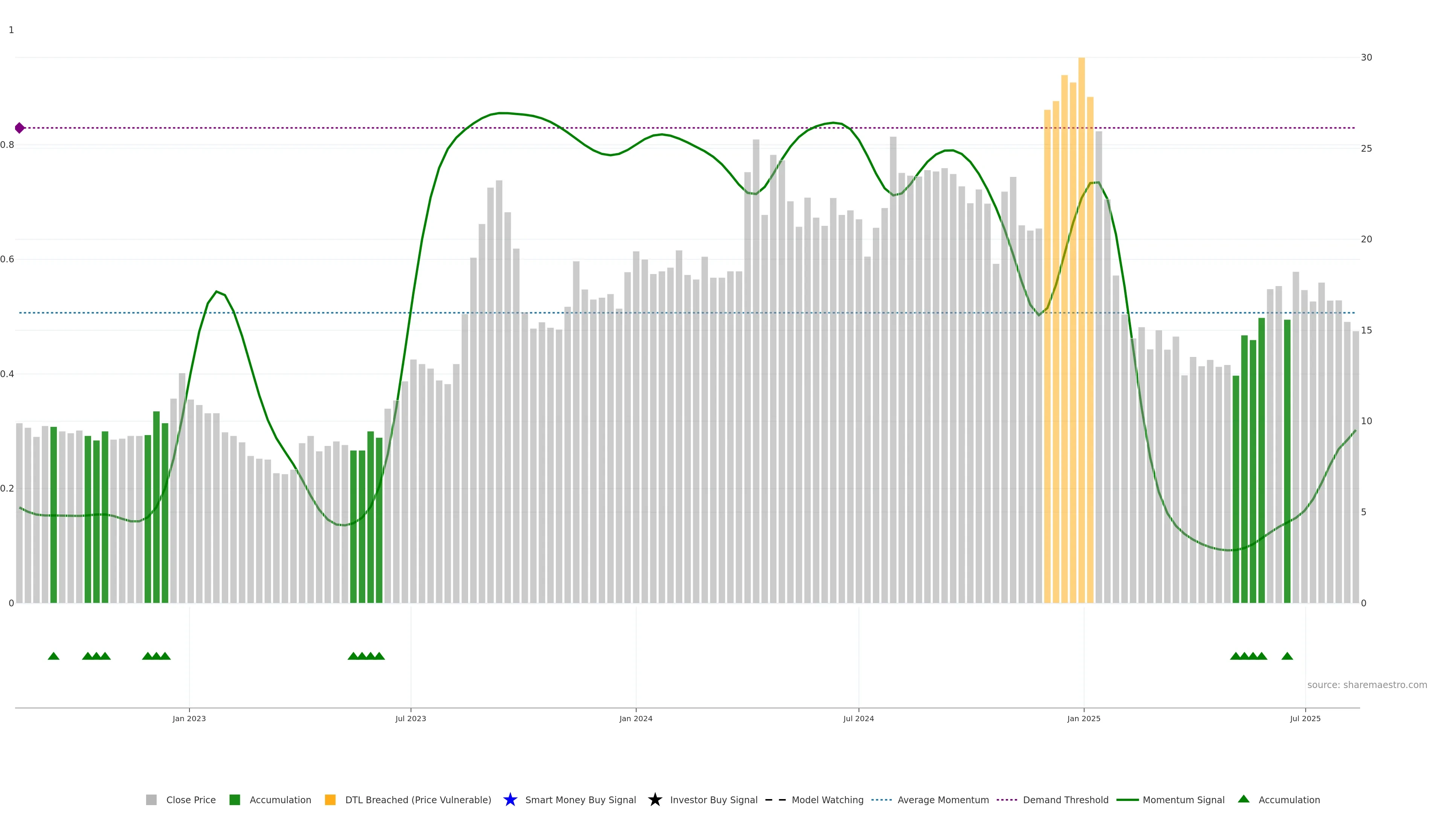Click the Jul 2023 axis label

point(410,718)
